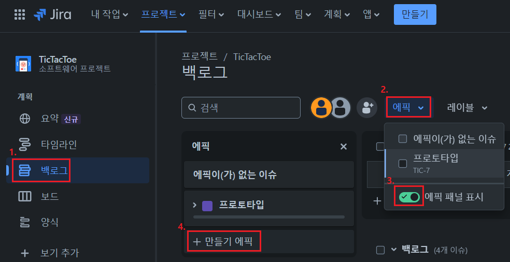The image size is (510, 262).
Task: Check the 프로토타입 TIC-7 checkbox
Action: click(x=403, y=164)
